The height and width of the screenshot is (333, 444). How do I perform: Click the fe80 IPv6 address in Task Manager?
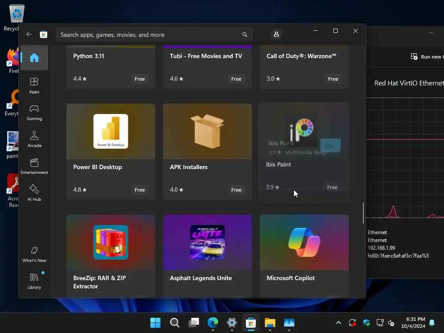[x=398, y=256]
